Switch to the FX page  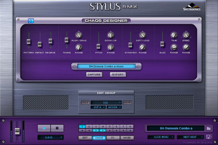click(113, 138)
